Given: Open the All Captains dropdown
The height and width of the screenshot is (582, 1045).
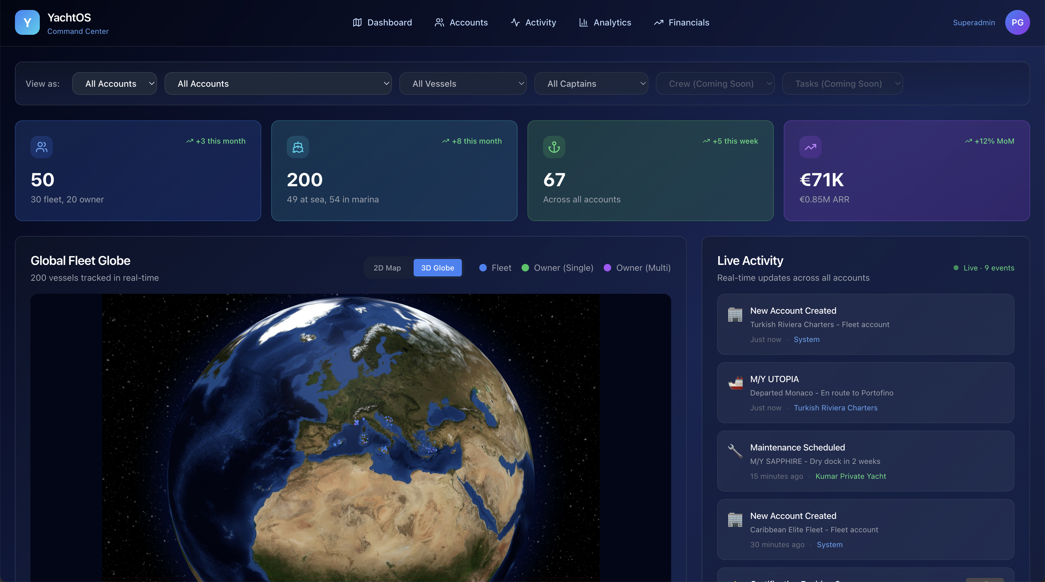Looking at the screenshot, I should [x=591, y=84].
